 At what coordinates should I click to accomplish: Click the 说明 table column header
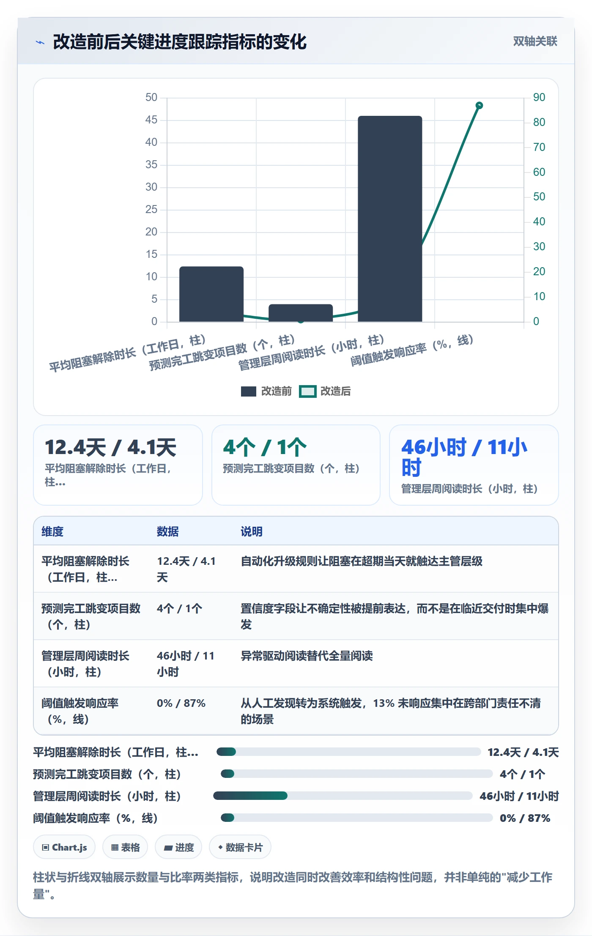[252, 531]
